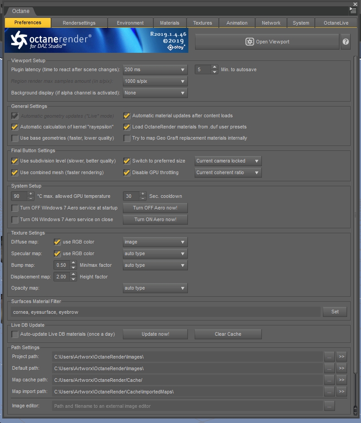Decrease Bump map min/max factor
The width and height of the screenshot is (361, 423).
73,268
